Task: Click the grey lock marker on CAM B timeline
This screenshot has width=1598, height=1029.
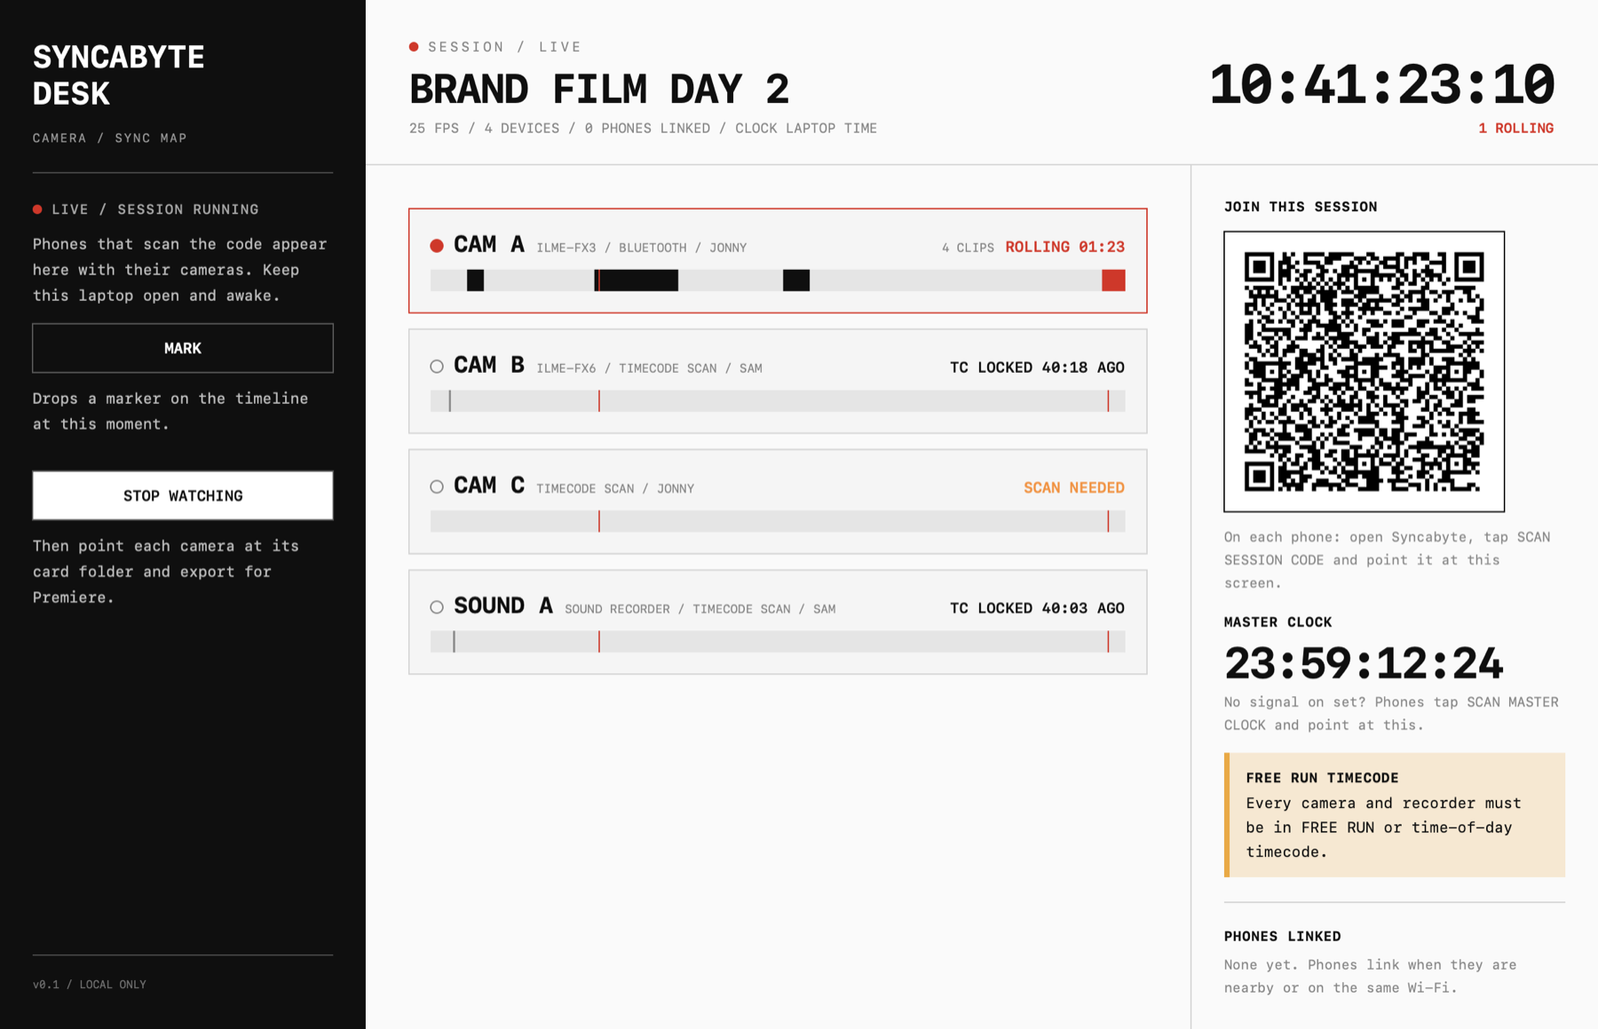Action: coord(450,401)
